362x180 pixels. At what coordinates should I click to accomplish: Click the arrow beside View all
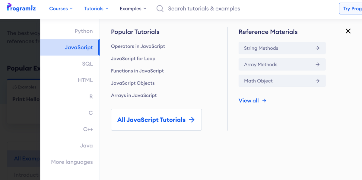264,101
